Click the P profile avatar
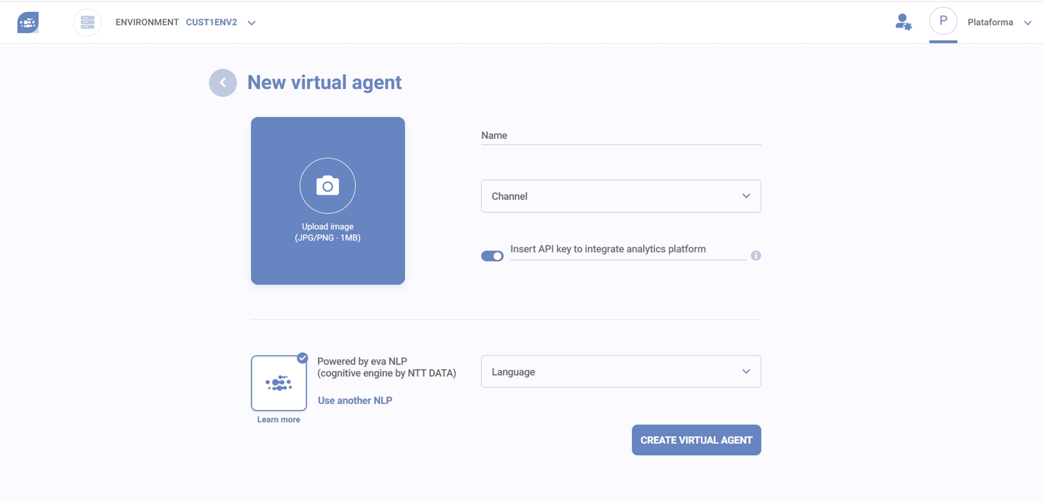Viewport: 1044px width, 502px height. (x=943, y=21)
